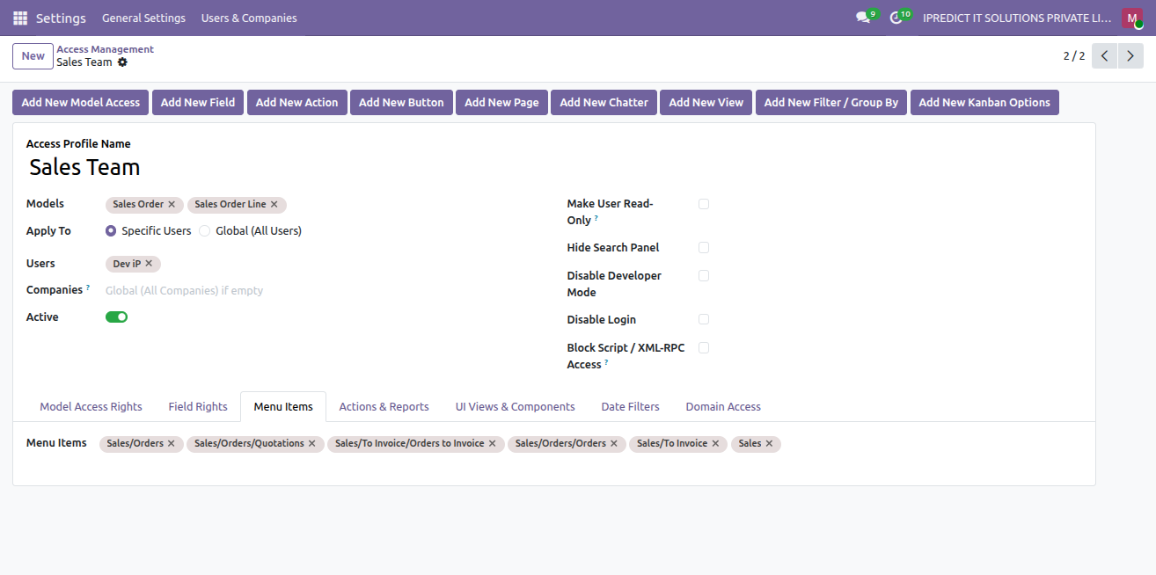This screenshot has width=1156, height=575.
Task: Open the UI Views & Components tab
Action: [x=515, y=407]
